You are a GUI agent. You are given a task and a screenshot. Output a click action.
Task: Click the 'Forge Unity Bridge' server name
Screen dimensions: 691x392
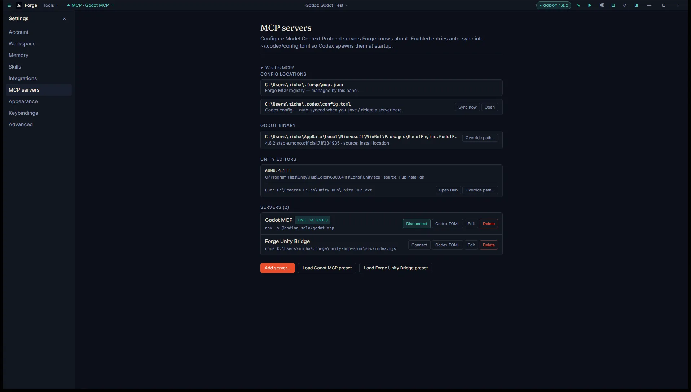tap(287, 241)
